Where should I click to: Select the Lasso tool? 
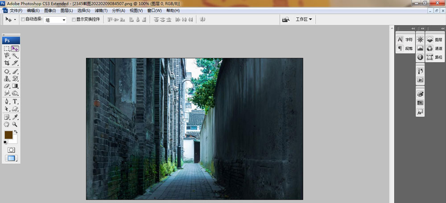(7, 55)
